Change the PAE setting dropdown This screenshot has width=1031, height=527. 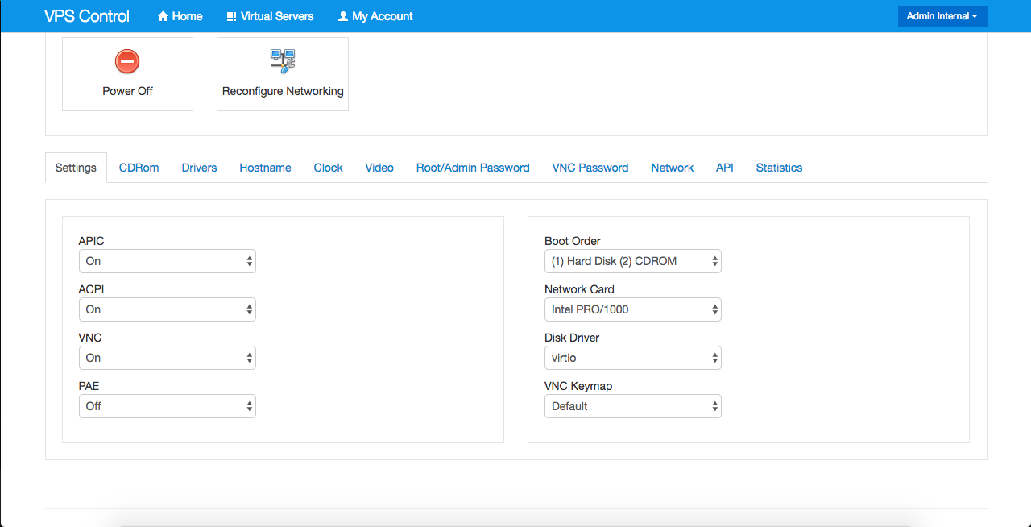[168, 406]
